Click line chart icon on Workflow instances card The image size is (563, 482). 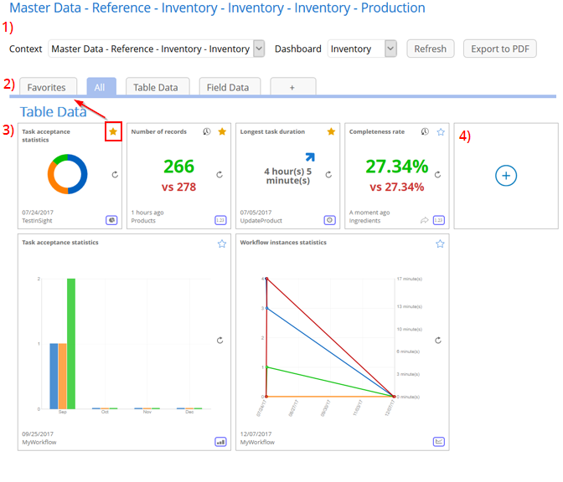pyautogui.click(x=439, y=442)
